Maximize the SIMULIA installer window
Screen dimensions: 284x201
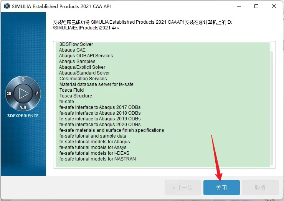pyautogui.click(x=256, y=6)
